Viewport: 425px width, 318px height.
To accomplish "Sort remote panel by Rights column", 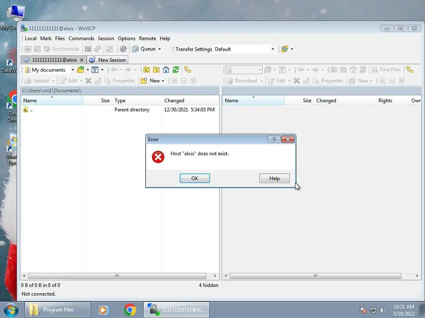I will click(x=392, y=100).
